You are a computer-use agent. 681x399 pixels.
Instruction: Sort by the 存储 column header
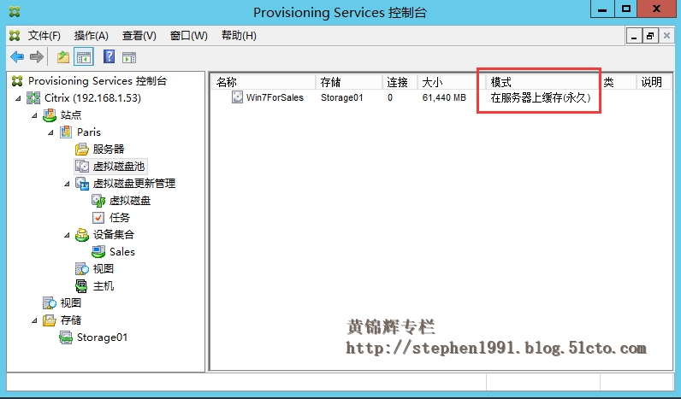coord(349,82)
